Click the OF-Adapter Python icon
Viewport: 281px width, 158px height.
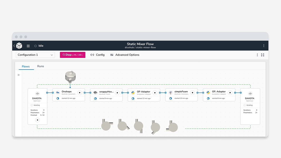tap(133, 92)
